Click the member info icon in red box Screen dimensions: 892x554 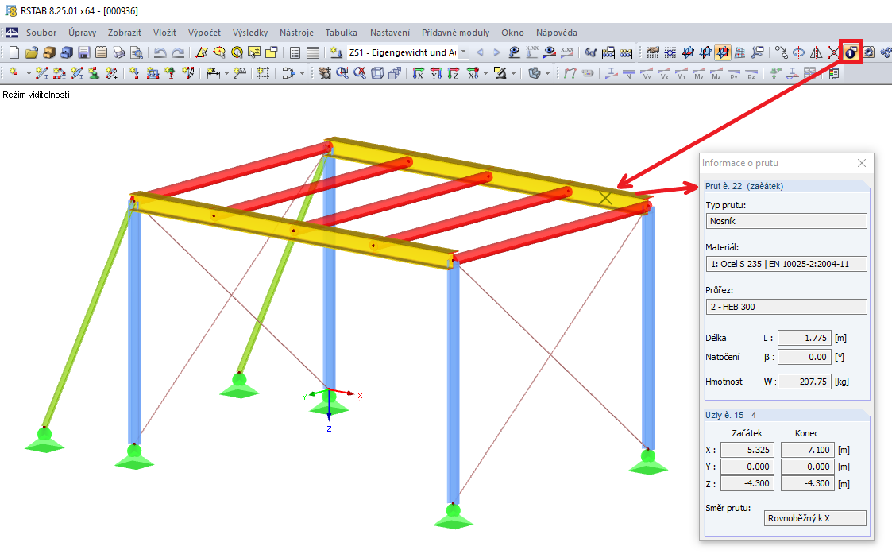coord(851,52)
